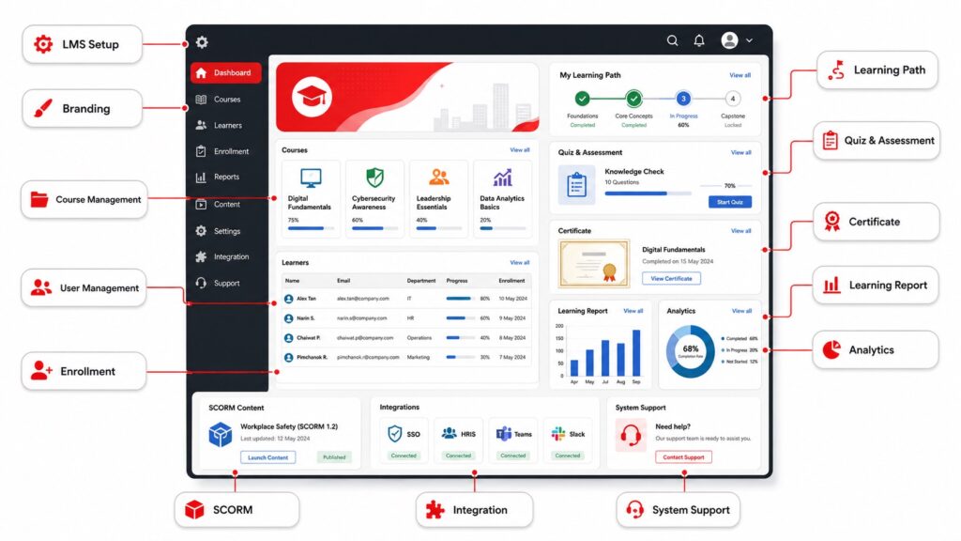Click the View Certificate button
961x541 pixels.
pos(671,278)
